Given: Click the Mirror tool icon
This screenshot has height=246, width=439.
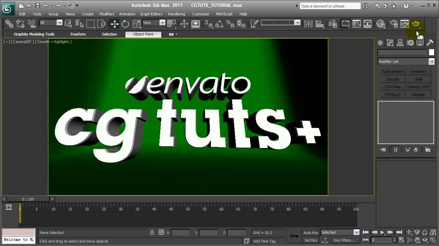Looking at the screenshot, I should pos(308,24).
